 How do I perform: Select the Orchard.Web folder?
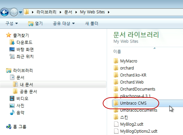[132, 82]
